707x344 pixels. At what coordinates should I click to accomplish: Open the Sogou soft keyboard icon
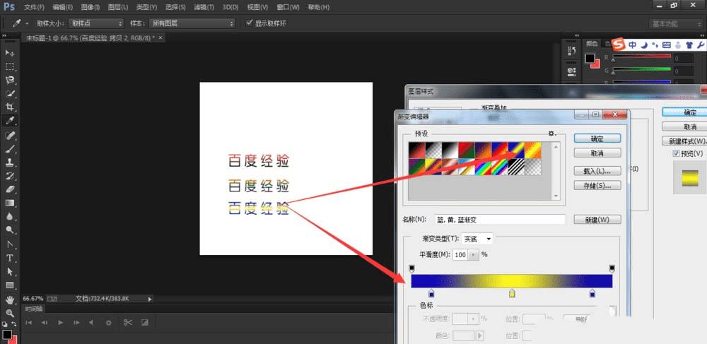tap(667, 45)
